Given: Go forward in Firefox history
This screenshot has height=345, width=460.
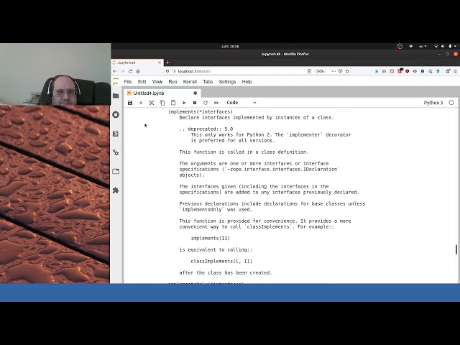Looking at the screenshot, I should (x=123, y=71).
